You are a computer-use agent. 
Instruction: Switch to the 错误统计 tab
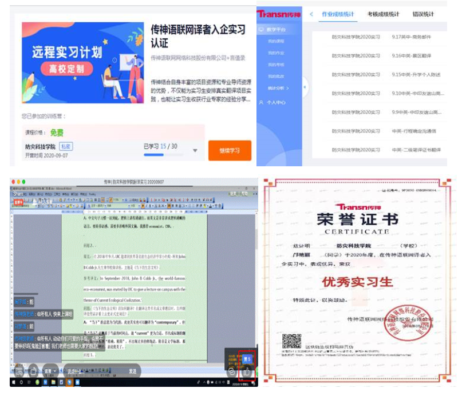click(x=423, y=14)
